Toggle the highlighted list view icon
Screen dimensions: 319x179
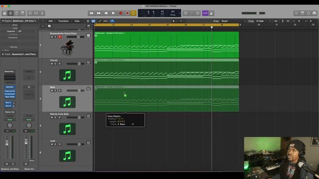(93, 21)
